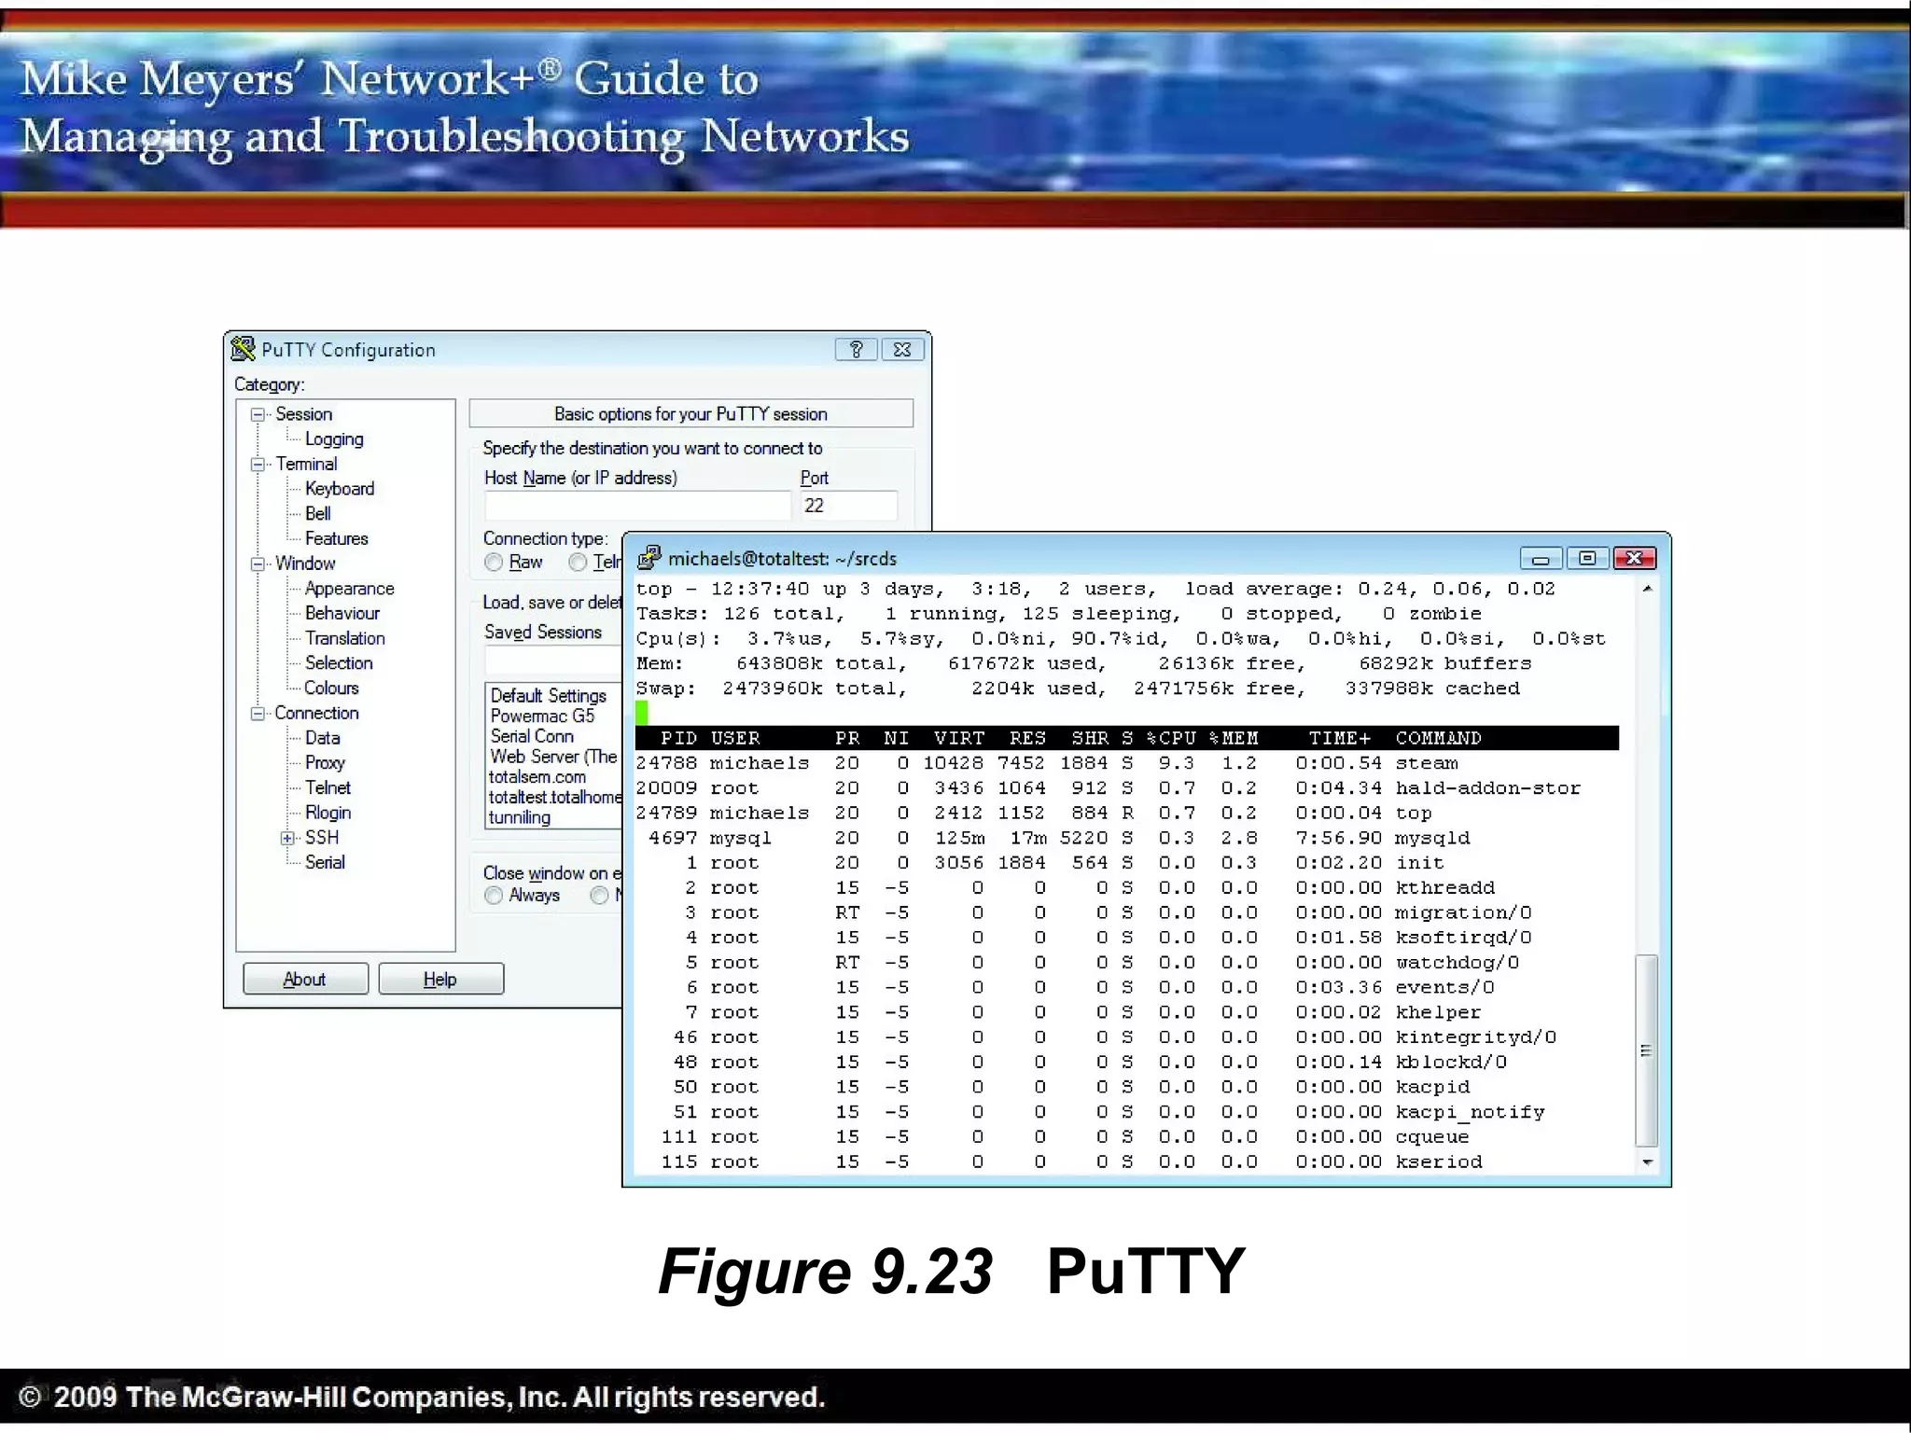1911x1433 pixels.
Task: Open the Behaviour category
Action: point(342,613)
